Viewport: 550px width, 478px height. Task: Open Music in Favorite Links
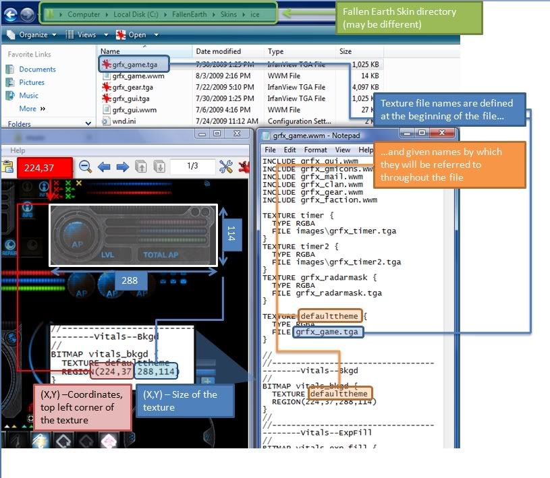[28, 95]
